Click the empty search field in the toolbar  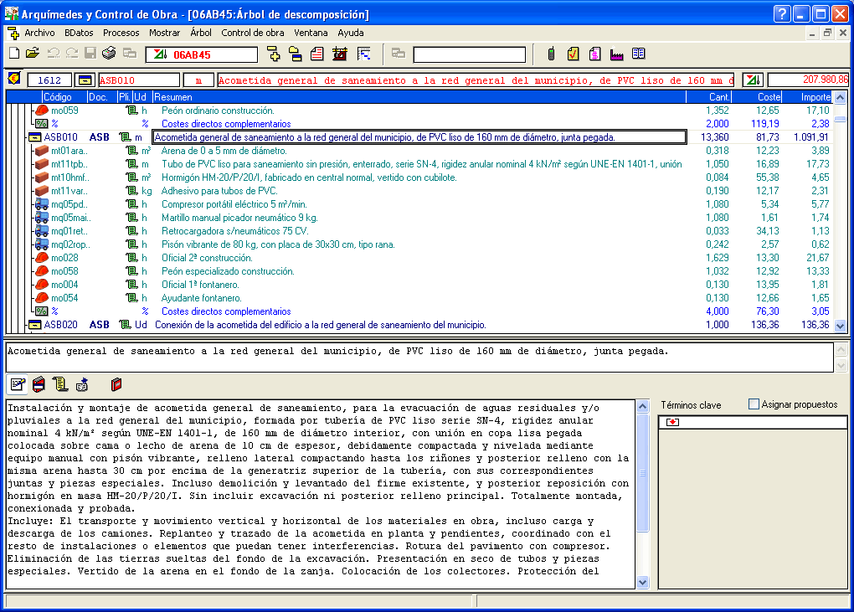[x=470, y=54]
